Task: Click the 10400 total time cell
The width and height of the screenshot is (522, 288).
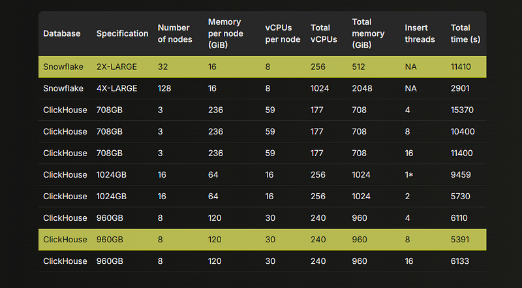Action: [x=463, y=131]
